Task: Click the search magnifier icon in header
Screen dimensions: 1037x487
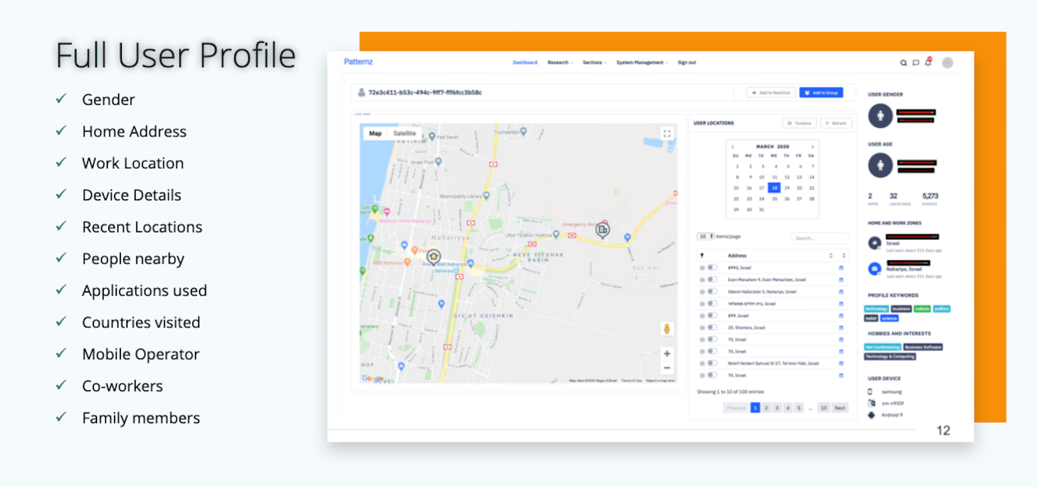Action: [903, 63]
